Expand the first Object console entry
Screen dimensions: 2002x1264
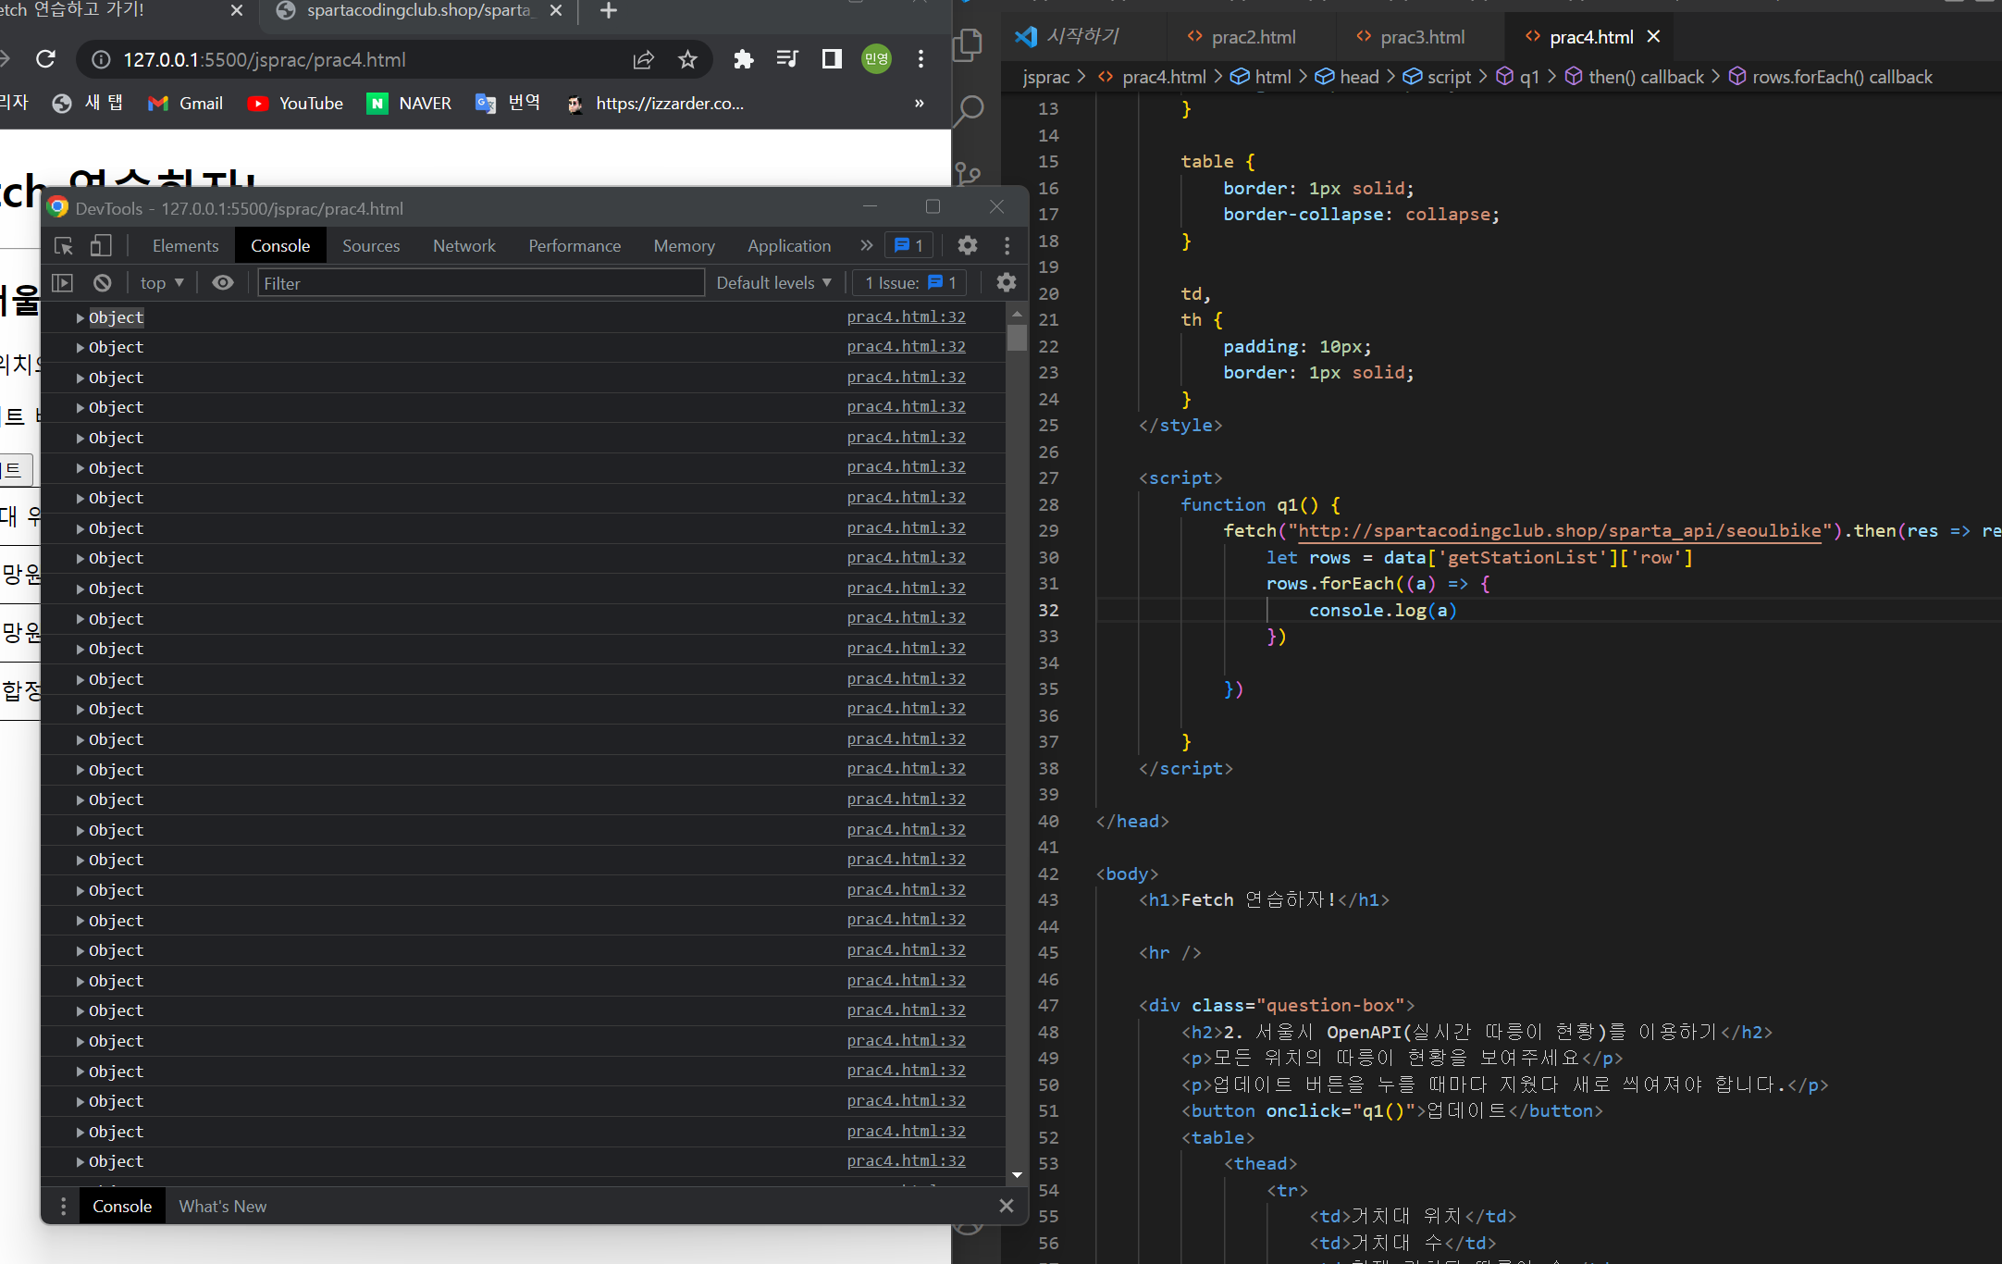[x=80, y=317]
